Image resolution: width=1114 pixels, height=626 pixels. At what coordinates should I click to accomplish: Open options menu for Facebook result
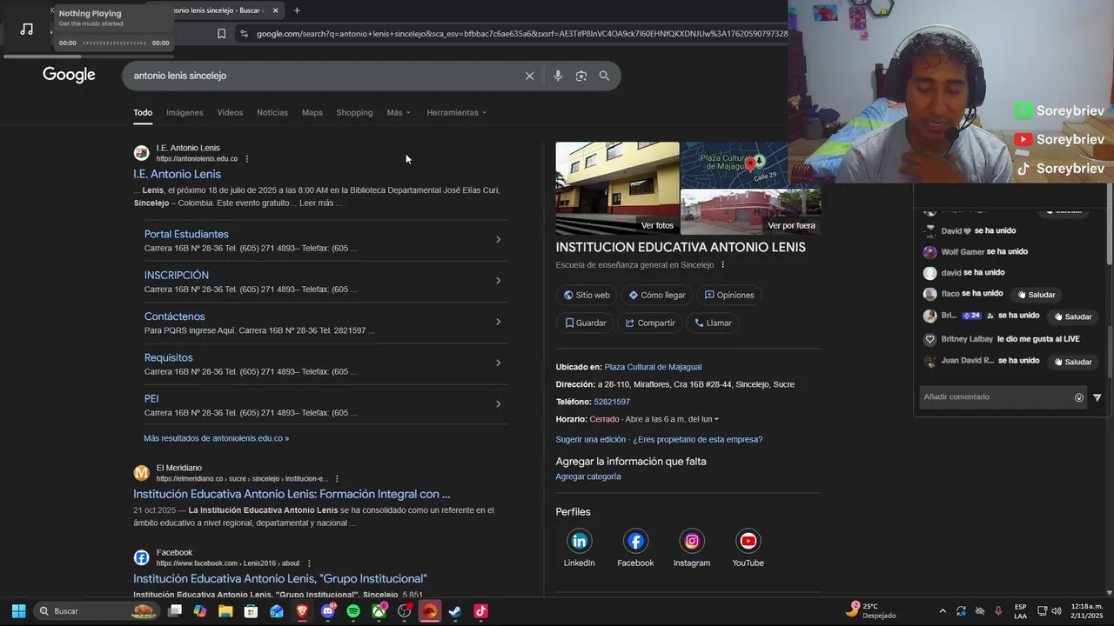click(x=309, y=563)
